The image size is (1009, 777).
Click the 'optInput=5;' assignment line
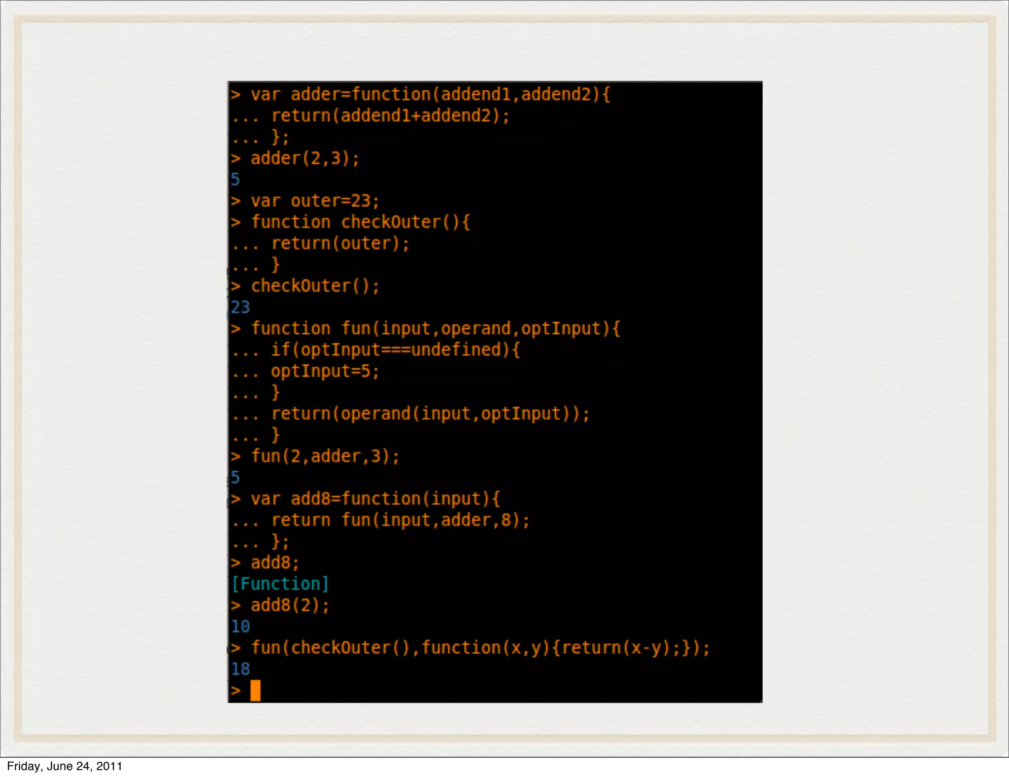(325, 371)
